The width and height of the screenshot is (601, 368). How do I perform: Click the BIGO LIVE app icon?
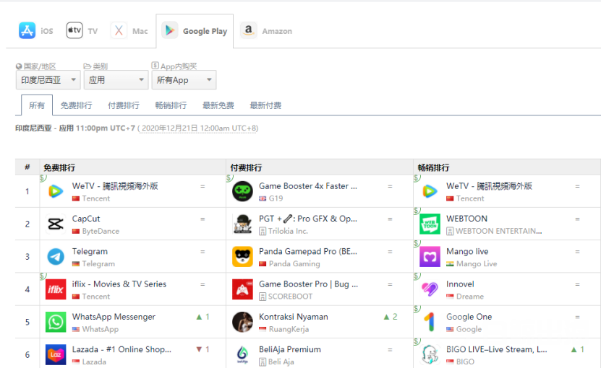tap(430, 354)
